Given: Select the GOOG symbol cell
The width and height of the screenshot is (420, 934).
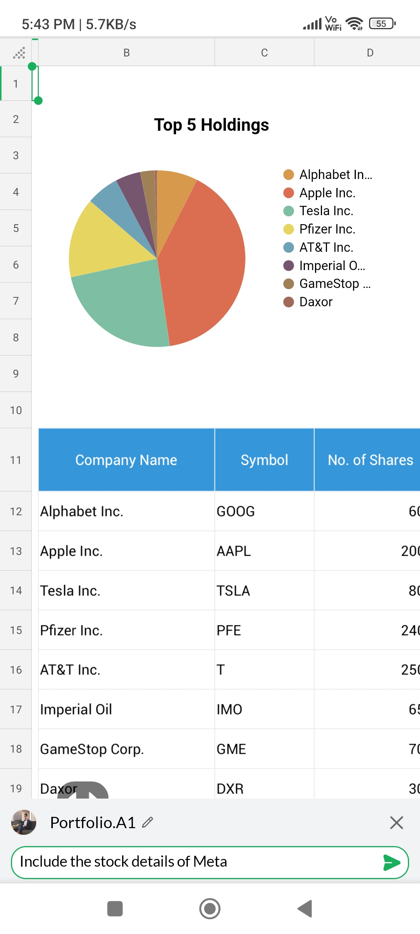Looking at the screenshot, I should 264,511.
